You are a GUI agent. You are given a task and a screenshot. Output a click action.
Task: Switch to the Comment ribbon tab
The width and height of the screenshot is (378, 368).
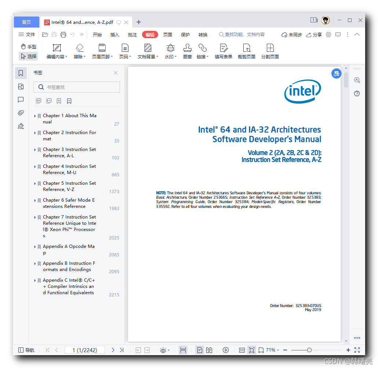[132, 35]
